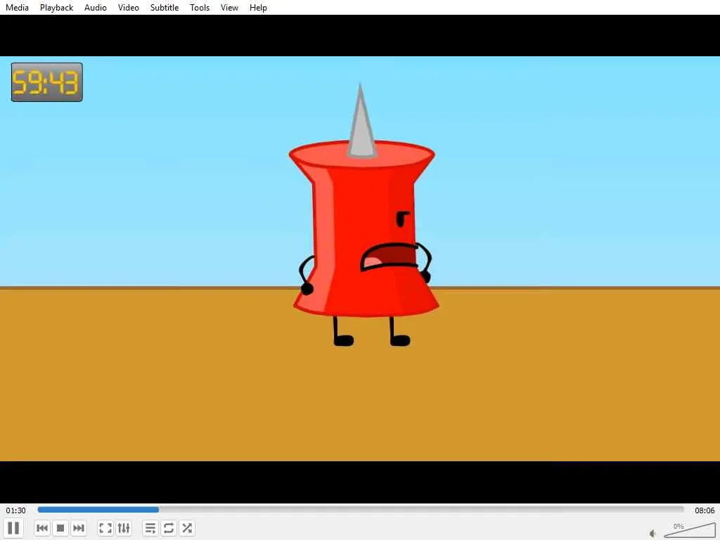
Task: Open the Playback menu
Action: point(56,7)
